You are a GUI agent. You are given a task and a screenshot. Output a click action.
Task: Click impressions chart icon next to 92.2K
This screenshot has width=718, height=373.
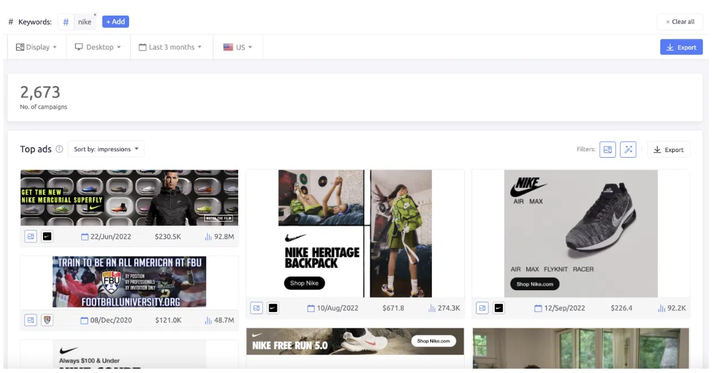pyautogui.click(x=661, y=309)
